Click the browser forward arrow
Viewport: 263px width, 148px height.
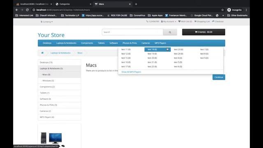tap(22, 10)
